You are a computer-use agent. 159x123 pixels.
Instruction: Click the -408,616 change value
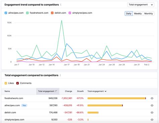coord(67,106)
